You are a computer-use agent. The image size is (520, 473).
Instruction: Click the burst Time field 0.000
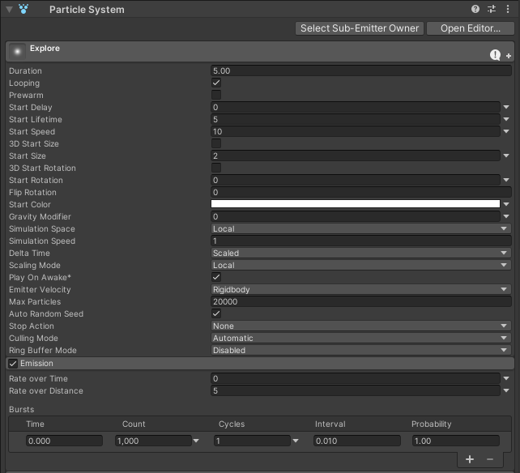tap(64, 441)
